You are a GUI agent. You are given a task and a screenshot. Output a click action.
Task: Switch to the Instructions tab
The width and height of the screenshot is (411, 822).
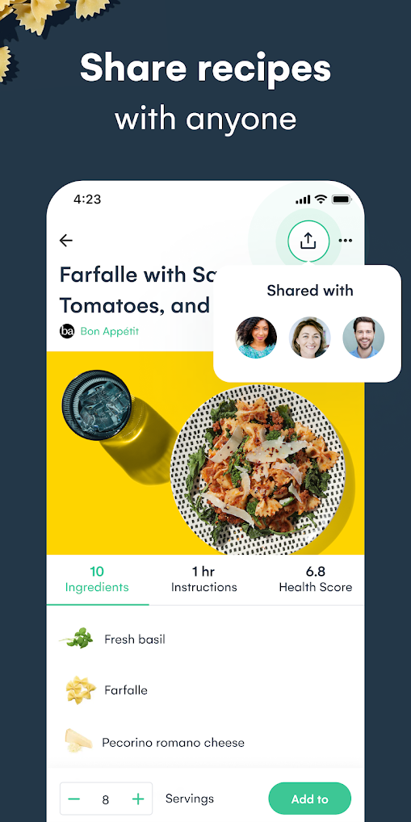204,579
